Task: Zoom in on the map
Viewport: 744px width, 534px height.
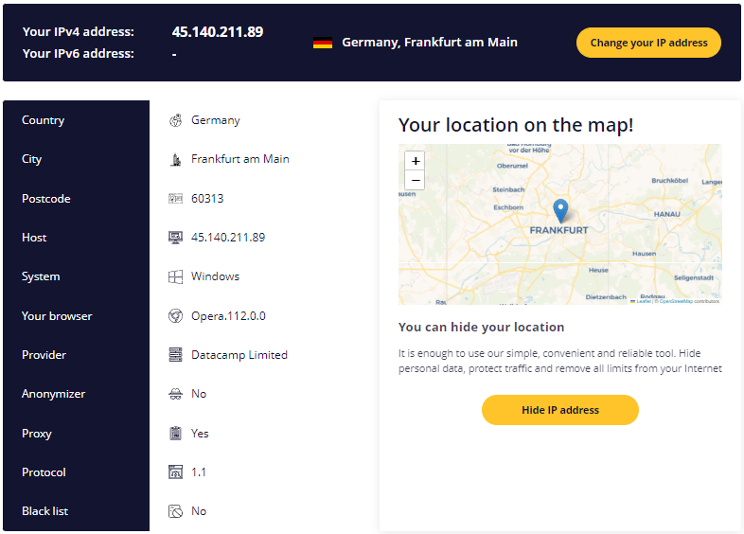Action: click(x=416, y=161)
